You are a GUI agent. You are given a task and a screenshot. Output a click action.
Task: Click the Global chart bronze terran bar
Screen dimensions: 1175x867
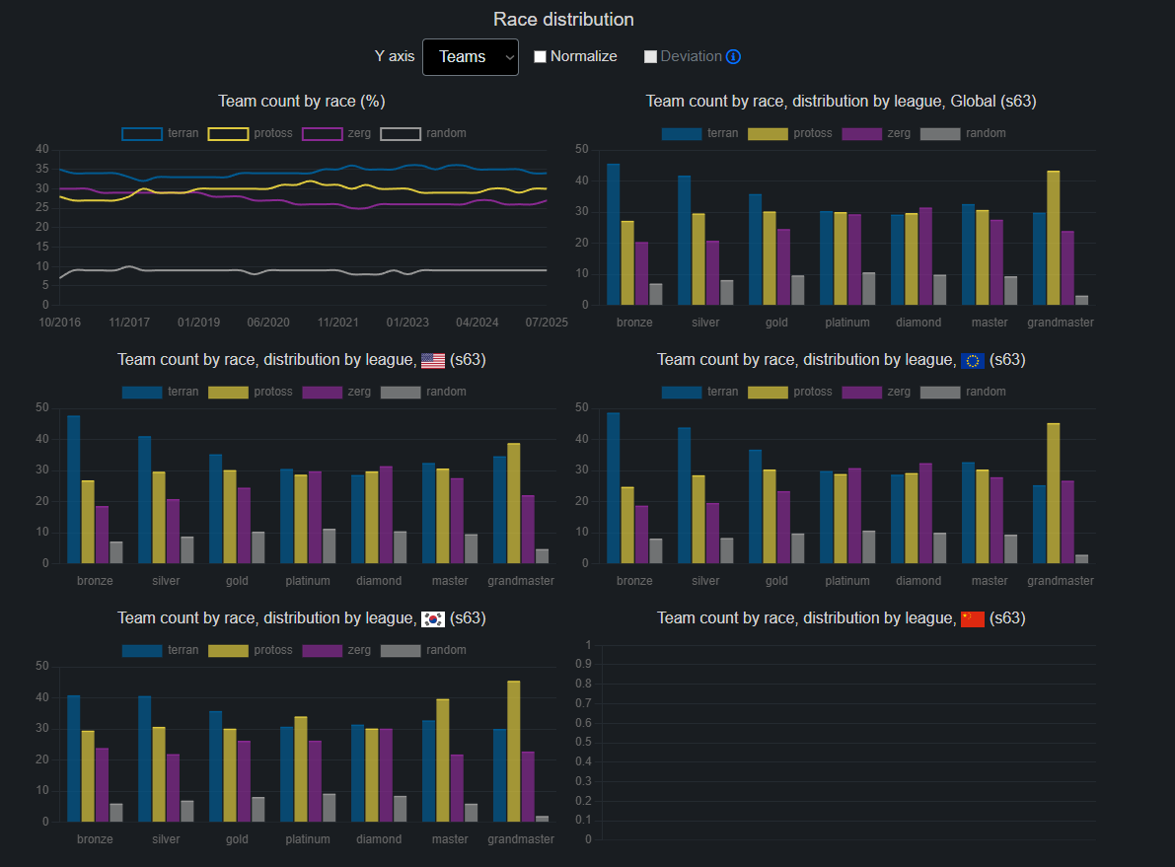[x=613, y=235]
